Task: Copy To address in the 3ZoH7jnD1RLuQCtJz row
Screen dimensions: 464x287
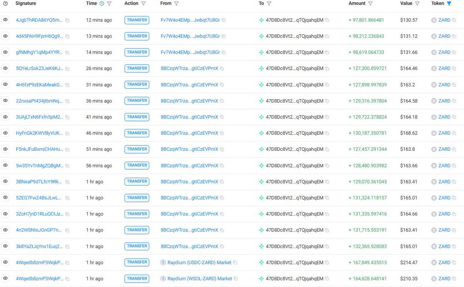Action: tap(327, 214)
